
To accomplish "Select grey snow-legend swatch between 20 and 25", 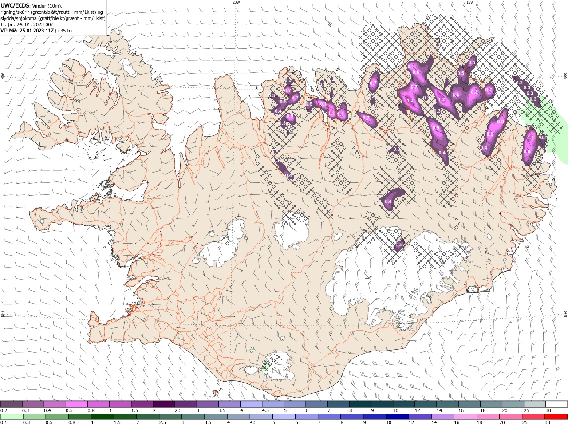I will (x=513, y=404).
